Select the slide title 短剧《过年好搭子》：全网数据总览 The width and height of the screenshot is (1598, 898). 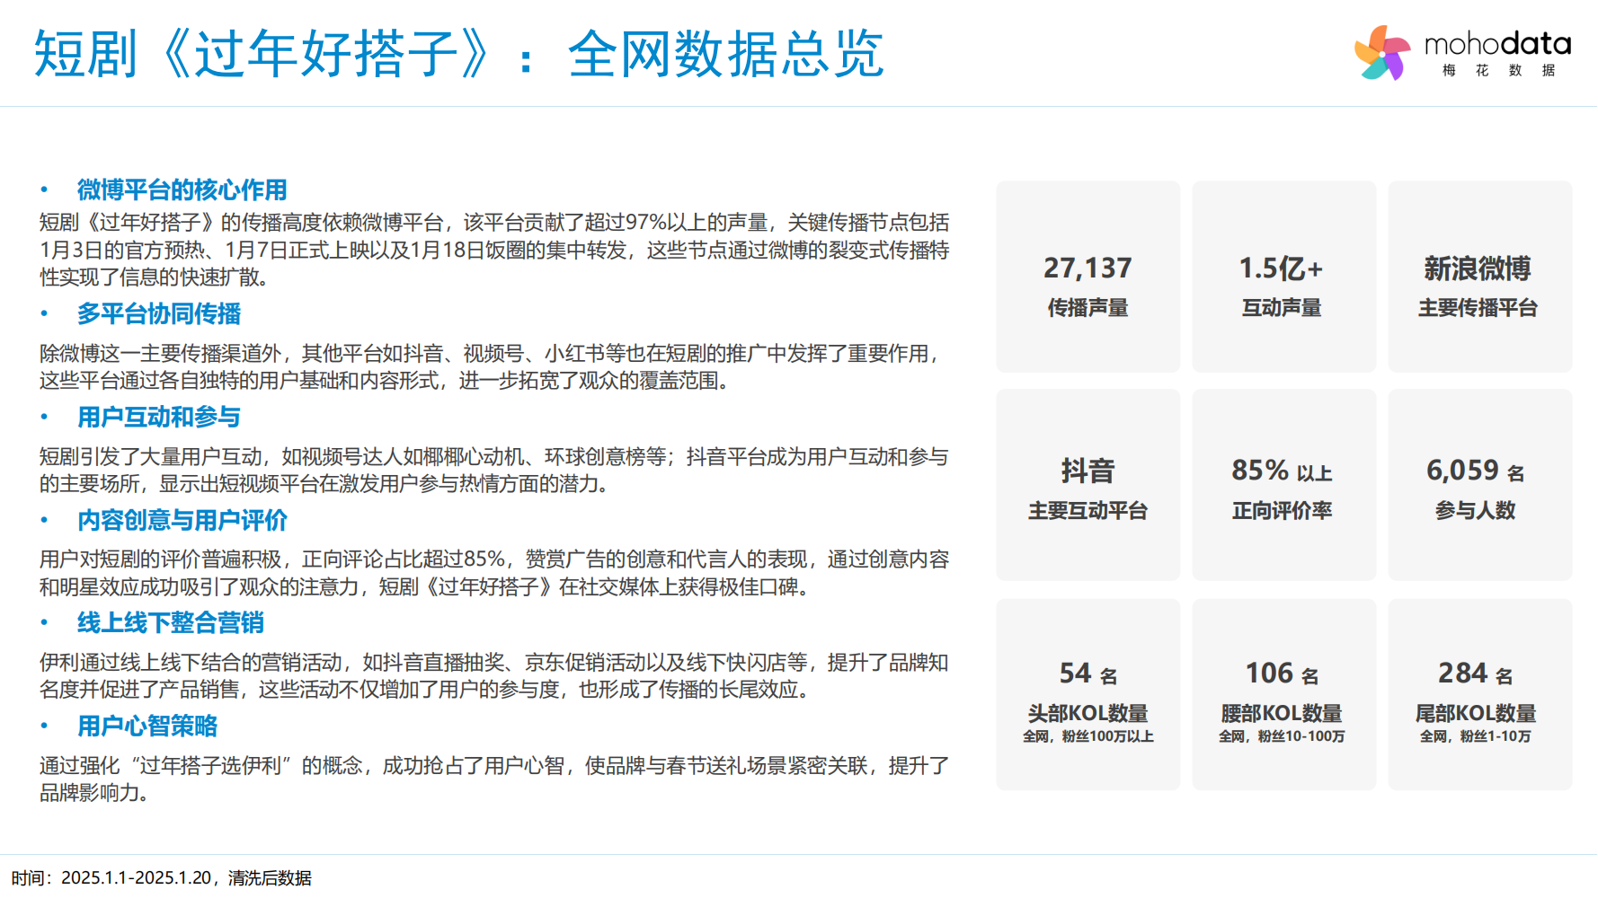pos(459,54)
